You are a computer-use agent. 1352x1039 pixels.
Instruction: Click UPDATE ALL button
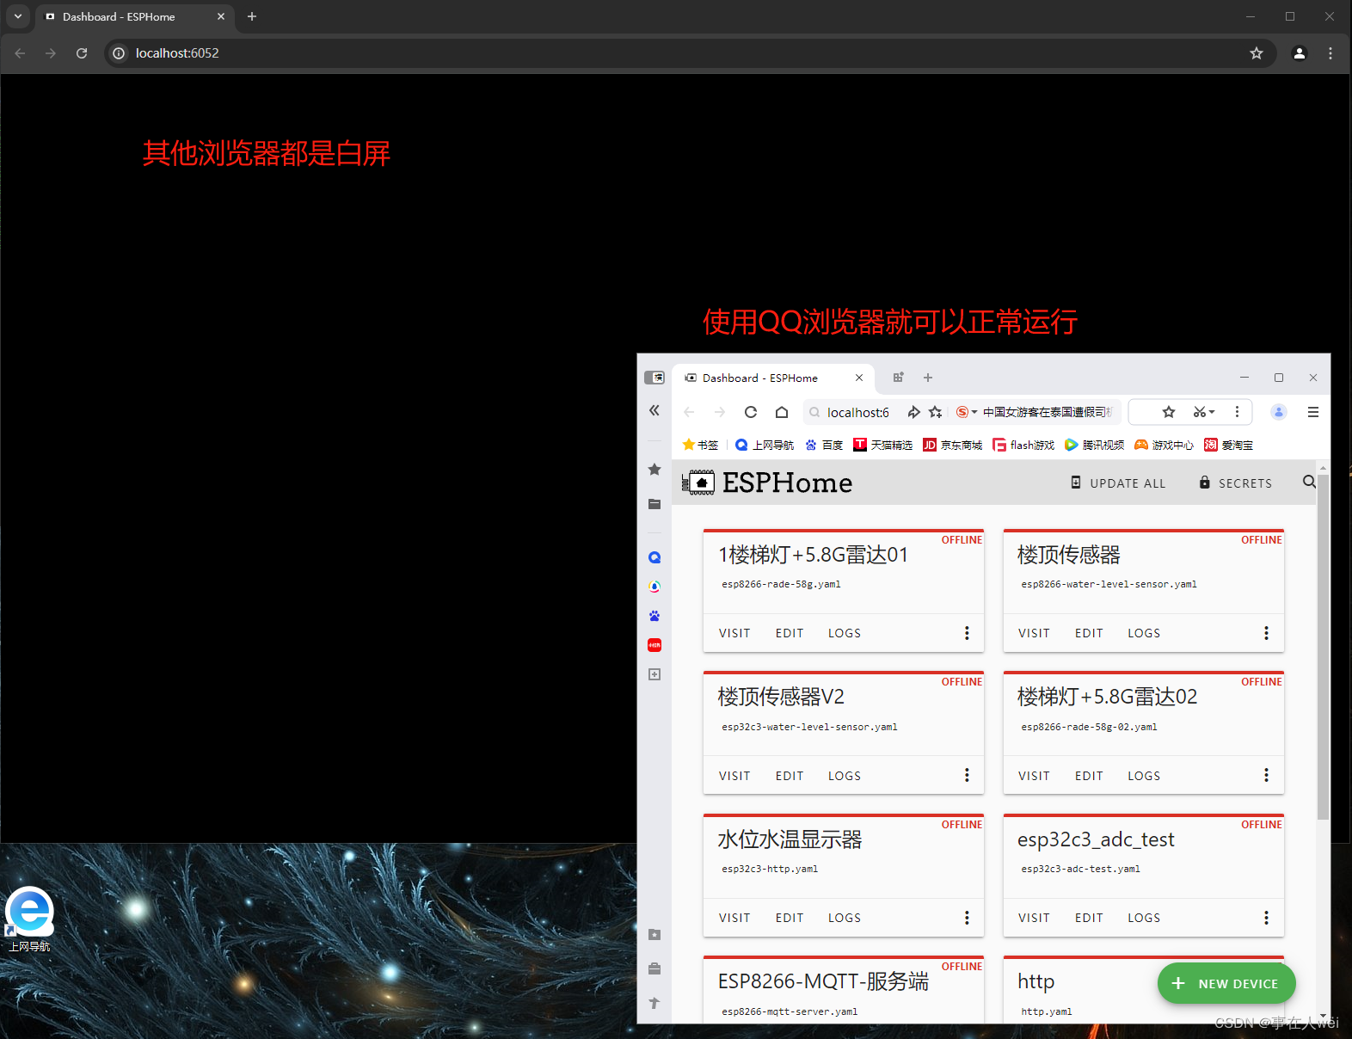[x=1118, y=483]
